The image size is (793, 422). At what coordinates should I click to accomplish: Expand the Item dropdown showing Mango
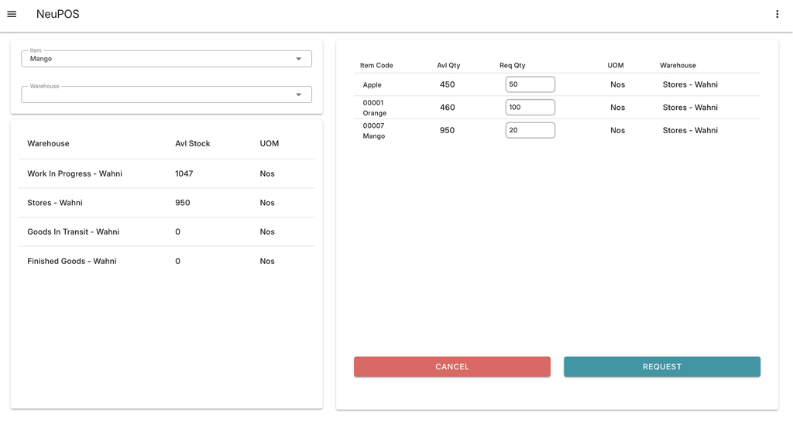pos(298,59)
